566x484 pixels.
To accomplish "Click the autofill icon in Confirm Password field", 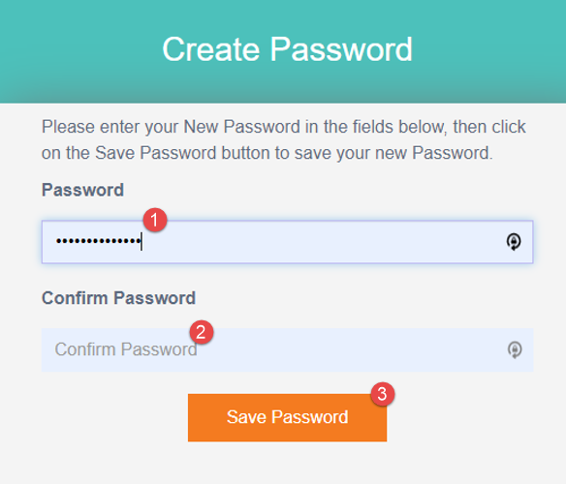I will [515, 349].
